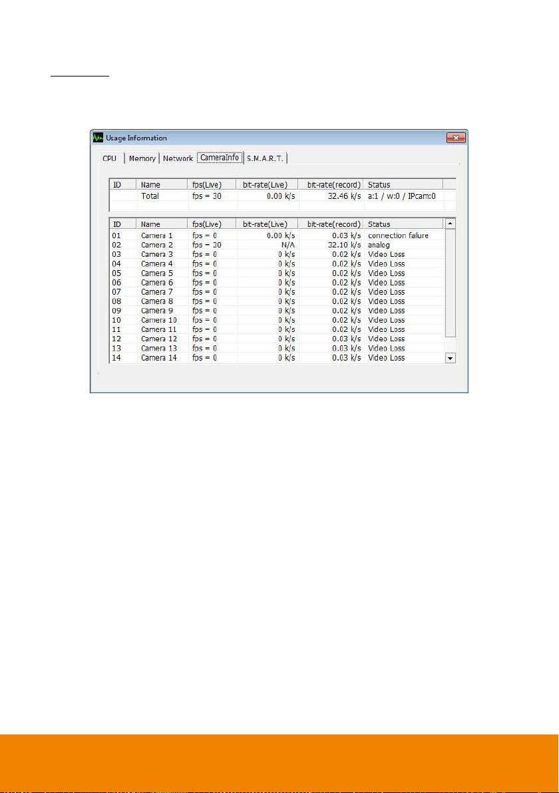Click 32.10 k/s record bit-rate
Viewport: 559px width, 793px height.
345,245
